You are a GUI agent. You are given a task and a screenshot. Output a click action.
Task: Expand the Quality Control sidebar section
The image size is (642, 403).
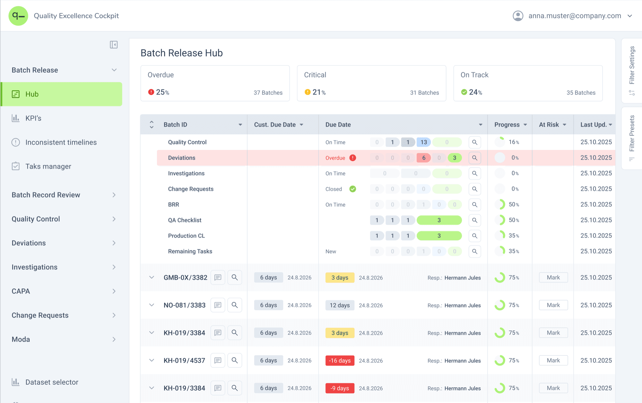tap(114, 219)
